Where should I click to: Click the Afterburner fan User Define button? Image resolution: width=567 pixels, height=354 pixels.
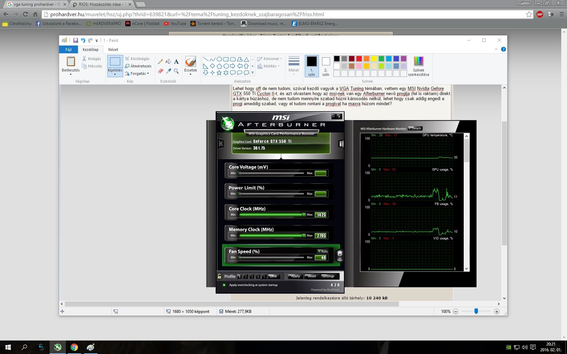340,255
